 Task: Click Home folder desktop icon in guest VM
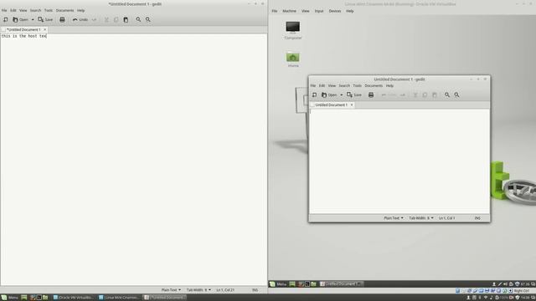pos(293,59)
